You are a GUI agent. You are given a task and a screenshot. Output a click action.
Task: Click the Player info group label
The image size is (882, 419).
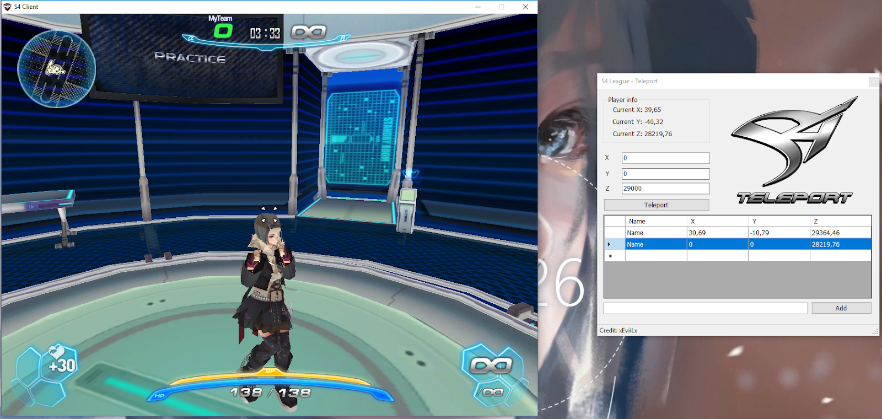(x=622, y=100)
